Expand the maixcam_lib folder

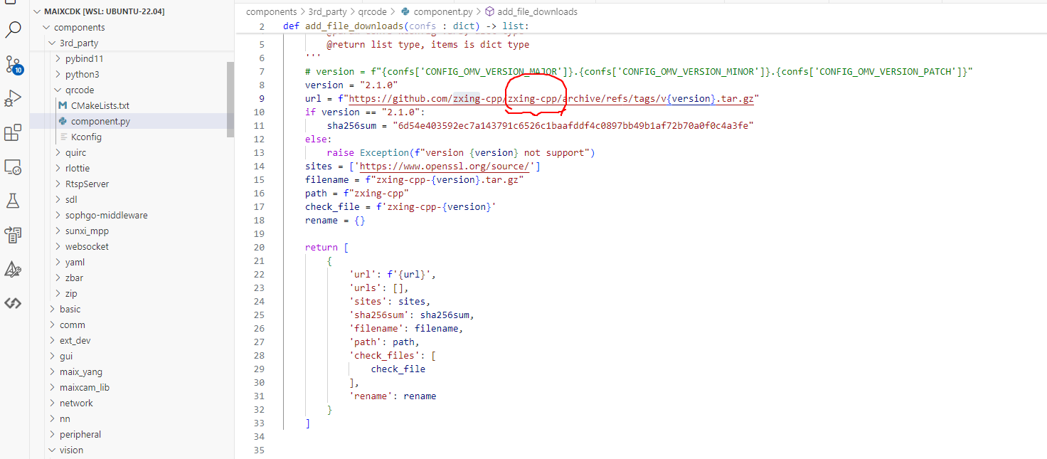point(52,387)
